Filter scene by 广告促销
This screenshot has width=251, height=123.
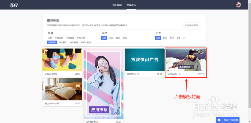tap(59, 38)
